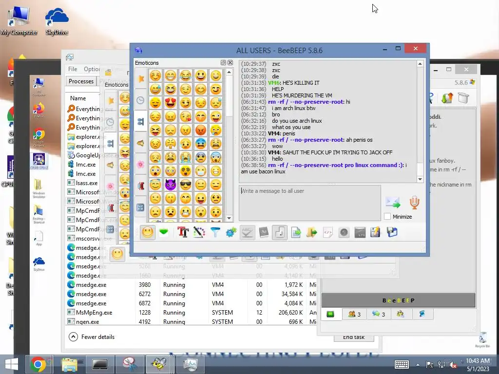Viewport: 499px width, 374px height.
Task: Insert the purple devil emoticon
Action: tap(171, 185)
